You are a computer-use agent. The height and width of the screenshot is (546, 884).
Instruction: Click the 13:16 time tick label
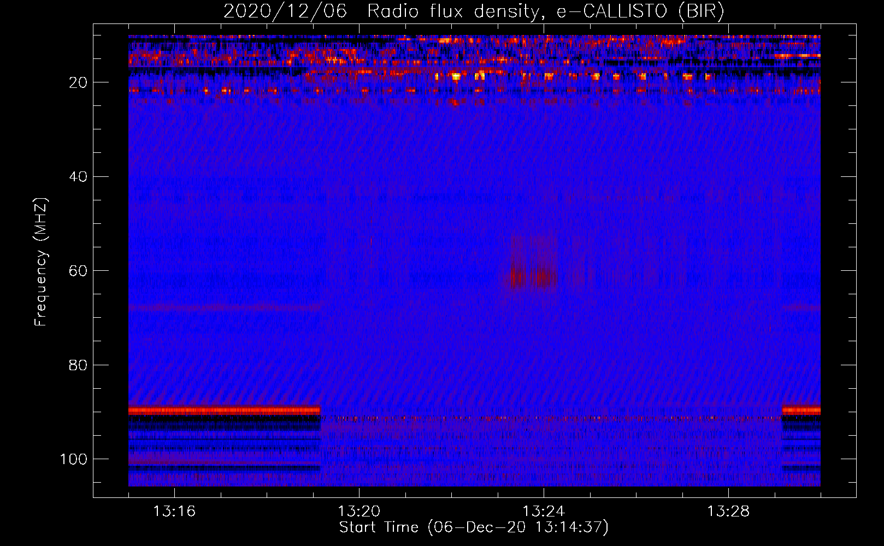174,512
